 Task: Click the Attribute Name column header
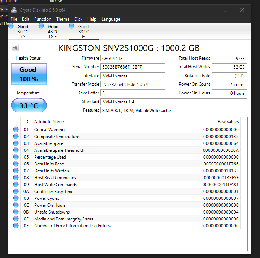111,122
